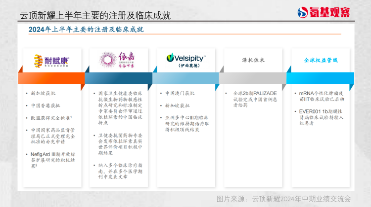Click the dark blue arrow segment under 依嘉
This screenshot has height=207, width=371.
pos(118,78)
